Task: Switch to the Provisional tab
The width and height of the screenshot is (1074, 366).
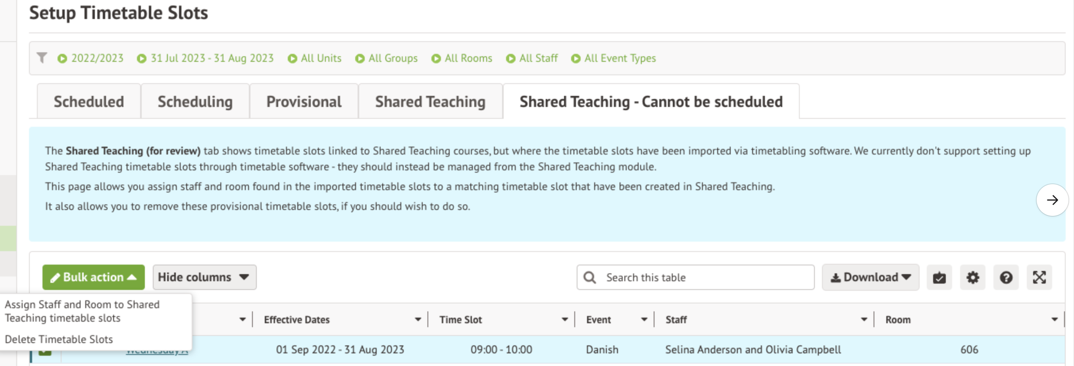Action: tap(304, 101)
